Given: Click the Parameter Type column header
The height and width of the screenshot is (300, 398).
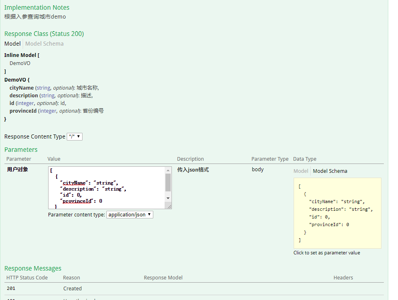Looking at the screenshot, I should (270, 159).
